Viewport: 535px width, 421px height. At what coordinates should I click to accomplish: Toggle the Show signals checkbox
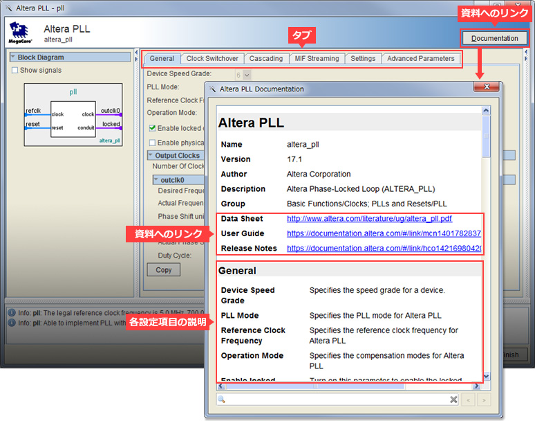[x=15, y=70]
